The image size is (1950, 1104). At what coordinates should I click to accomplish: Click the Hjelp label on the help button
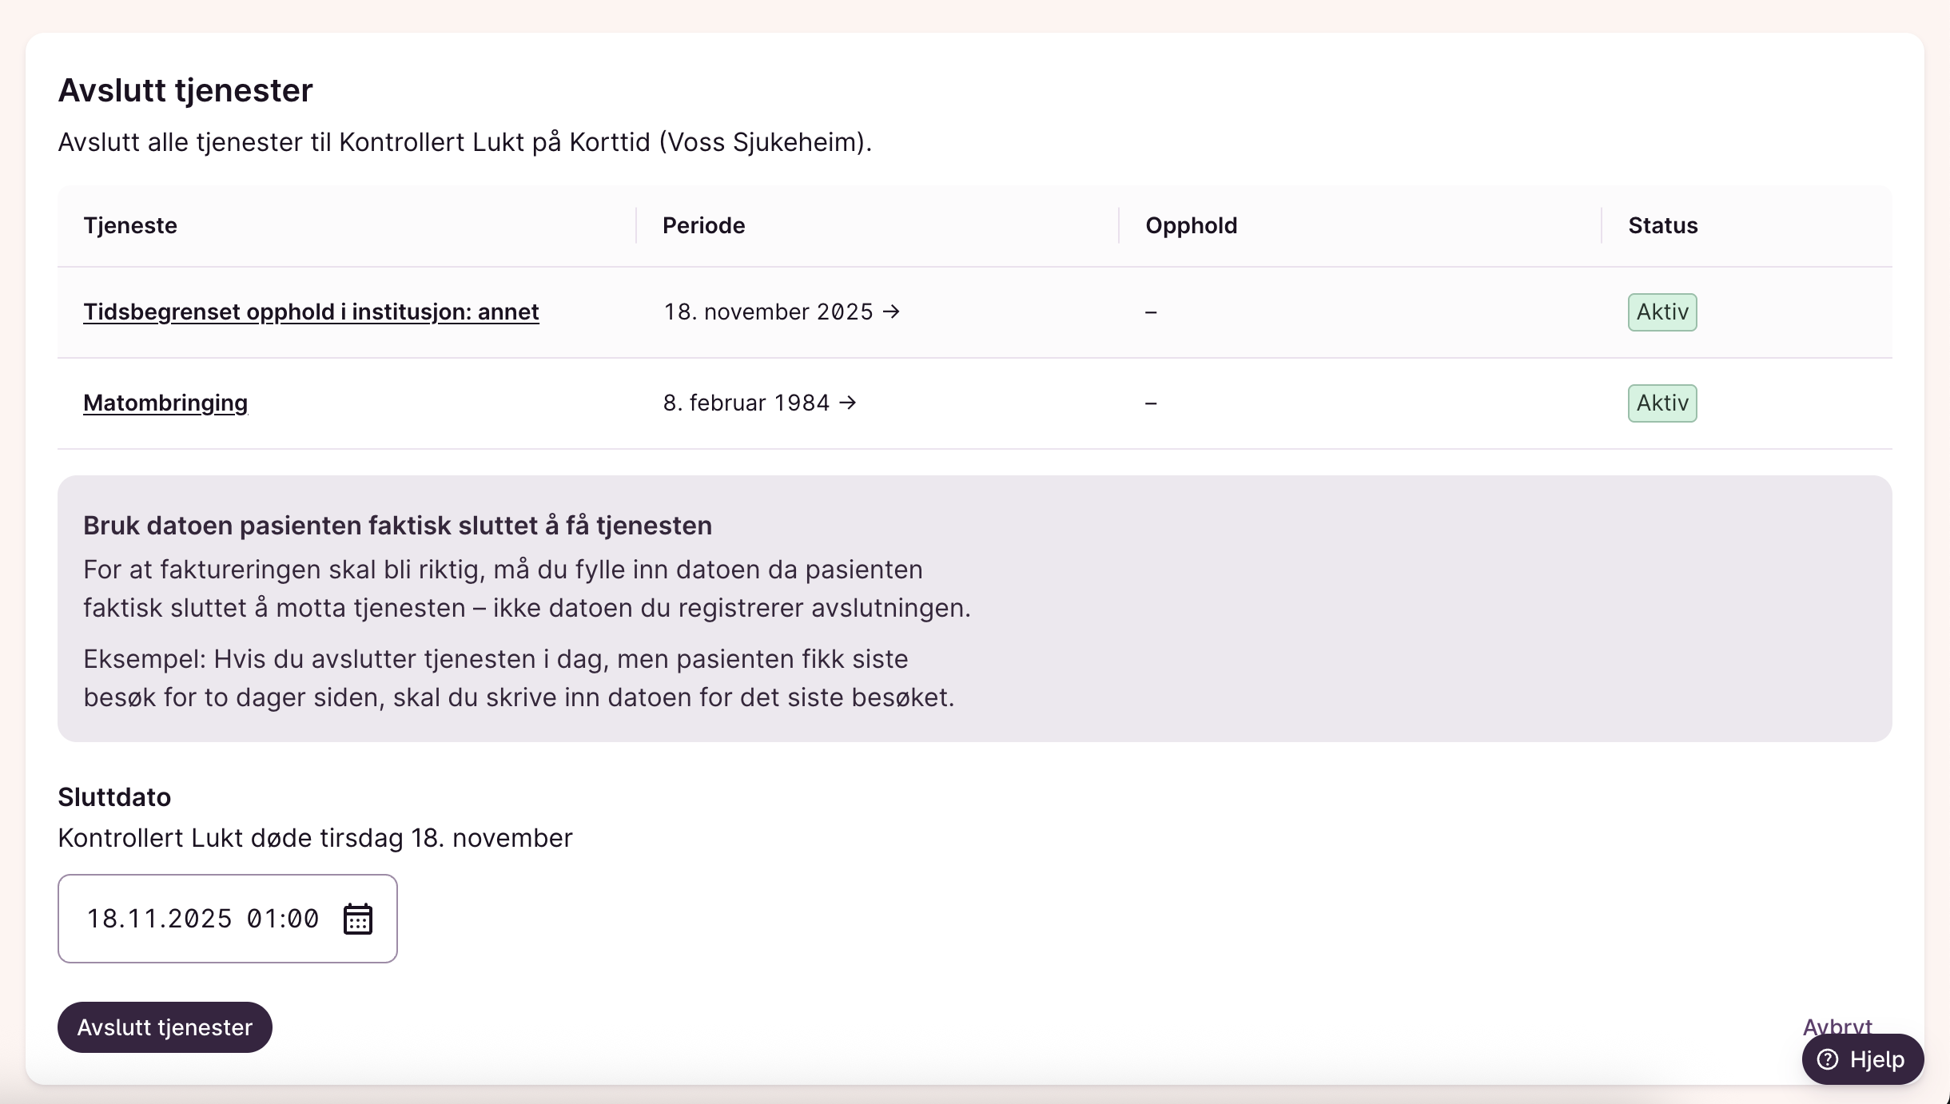[x=1876, y=1059]
